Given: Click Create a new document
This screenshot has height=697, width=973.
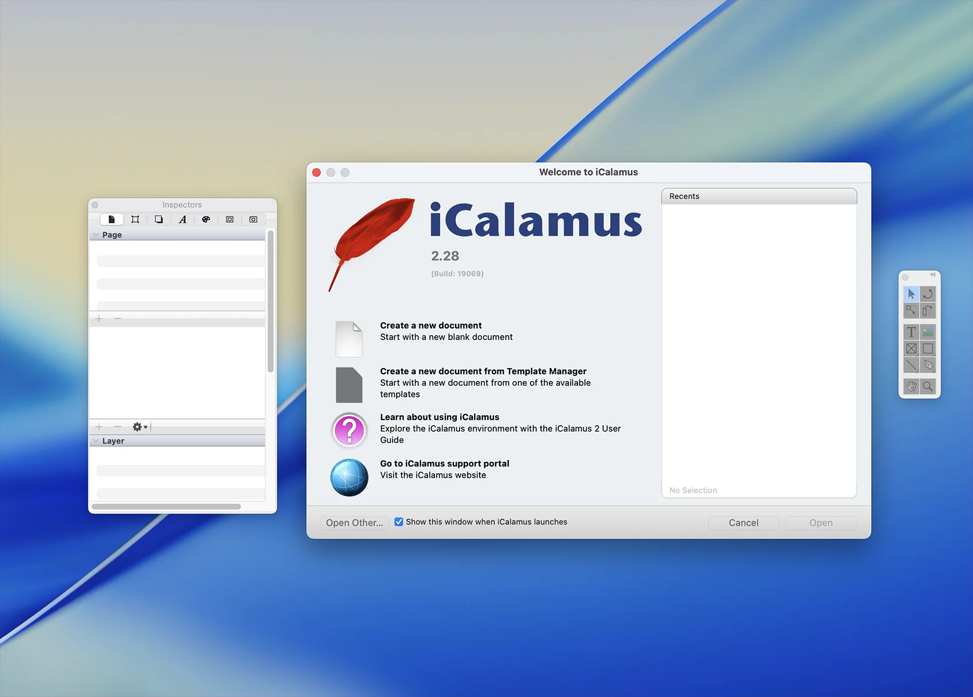Looking at the screenshot, I should (x=430, y=326).
